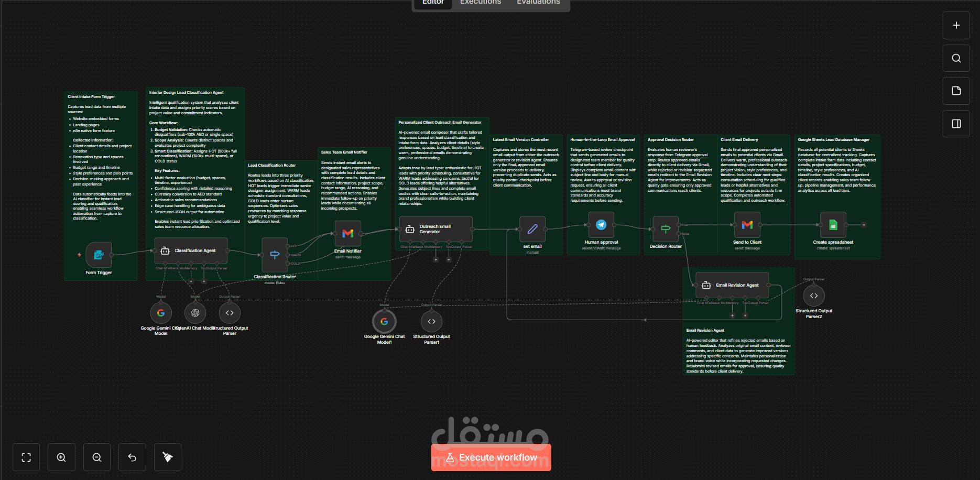Toggle the side panel icon button

tap(956, 124)
